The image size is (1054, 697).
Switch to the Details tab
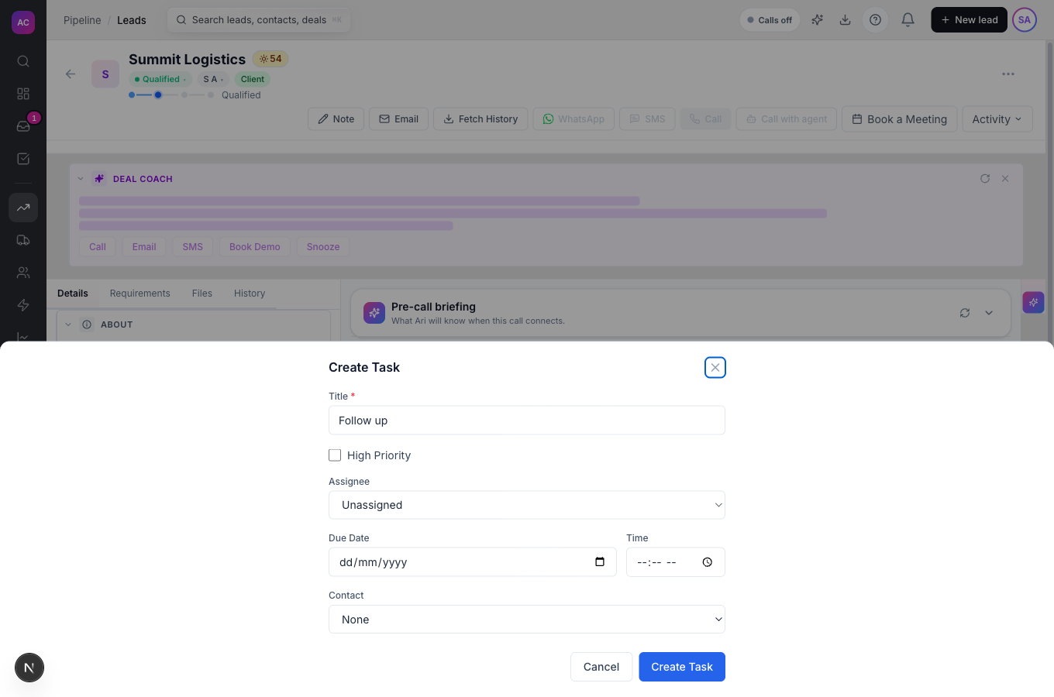click(x=73, y=294)
